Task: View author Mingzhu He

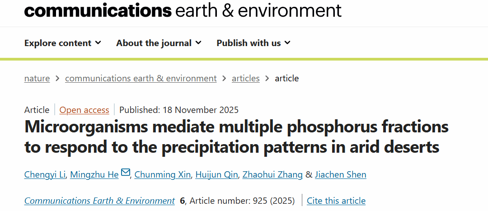Action: tap(95, 174)
